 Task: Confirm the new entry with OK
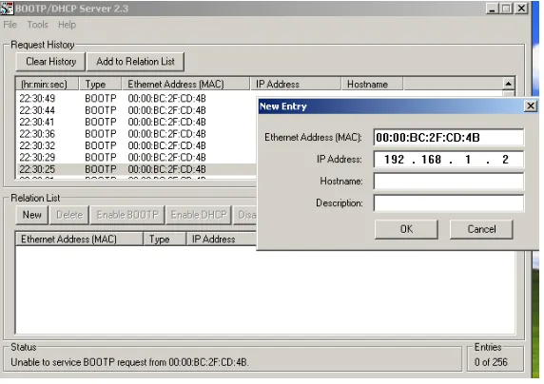pos(406,229)
